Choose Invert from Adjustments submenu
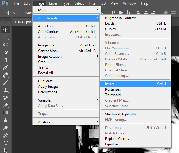 pos(135,84)
